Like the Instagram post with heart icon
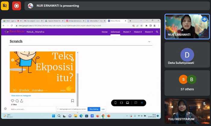 12,101
